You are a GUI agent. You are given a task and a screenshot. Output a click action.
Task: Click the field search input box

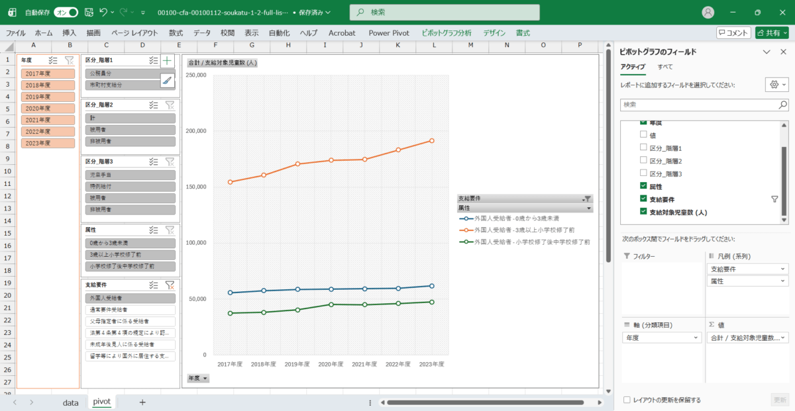(698, 105)
